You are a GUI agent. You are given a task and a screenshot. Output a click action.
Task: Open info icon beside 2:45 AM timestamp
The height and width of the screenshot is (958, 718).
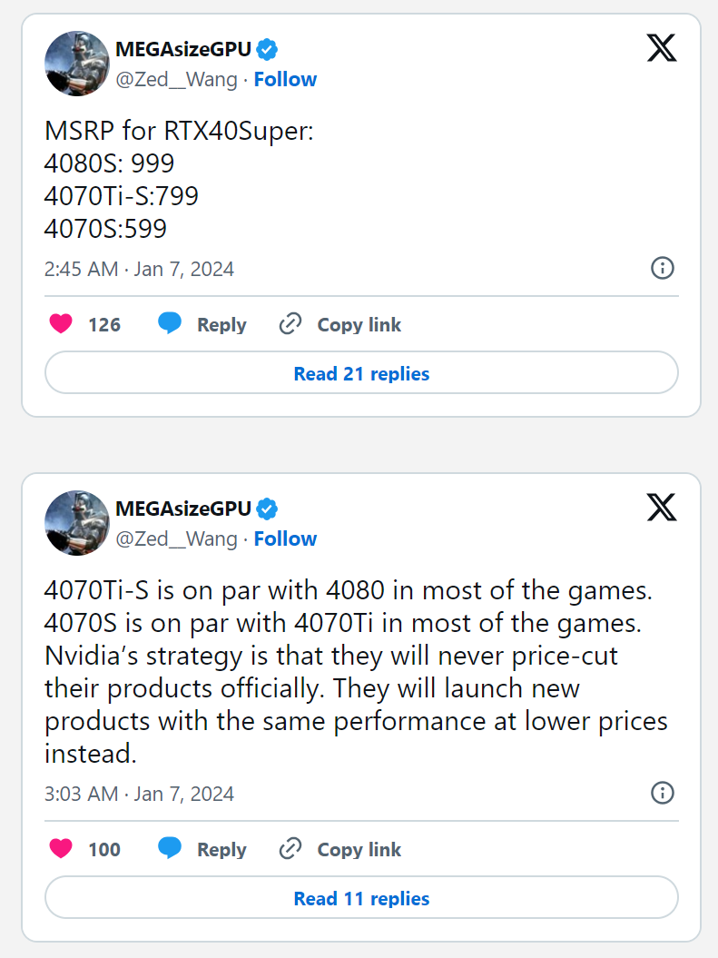click(x=663, y=268)
